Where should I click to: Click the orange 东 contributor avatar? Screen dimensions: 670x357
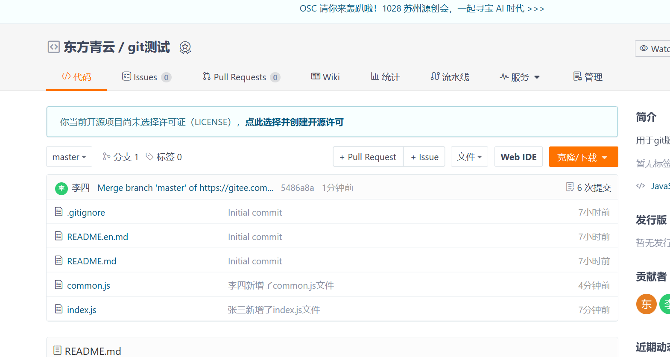647,304
